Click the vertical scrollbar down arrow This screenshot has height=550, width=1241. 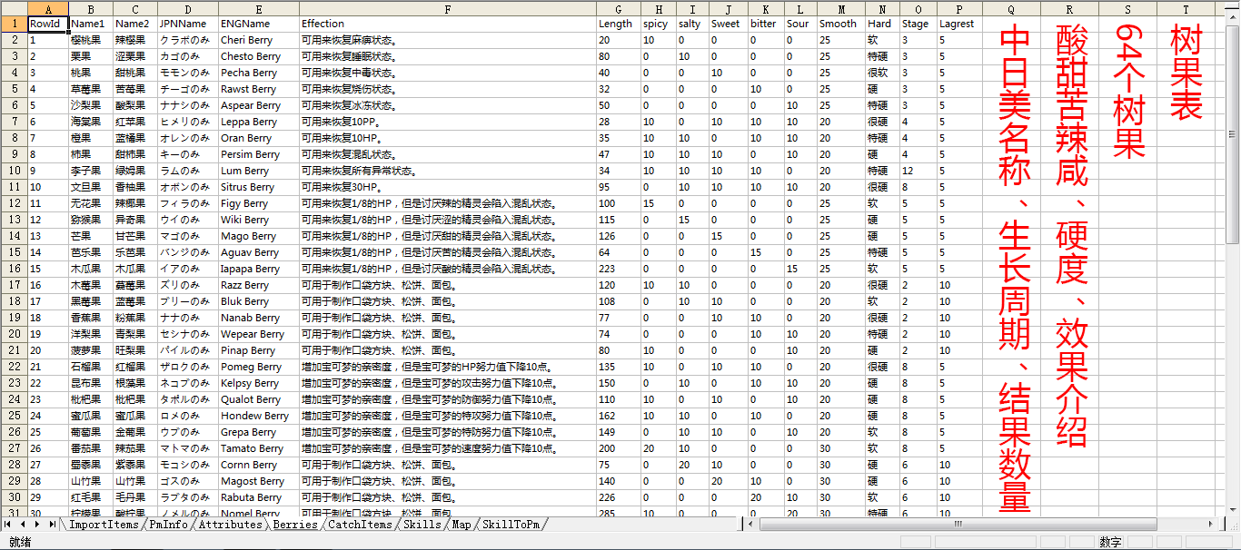(1233, 510)
